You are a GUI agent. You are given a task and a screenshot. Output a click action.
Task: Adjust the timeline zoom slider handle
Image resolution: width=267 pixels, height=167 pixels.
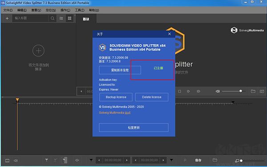click(x=241, y=160)
